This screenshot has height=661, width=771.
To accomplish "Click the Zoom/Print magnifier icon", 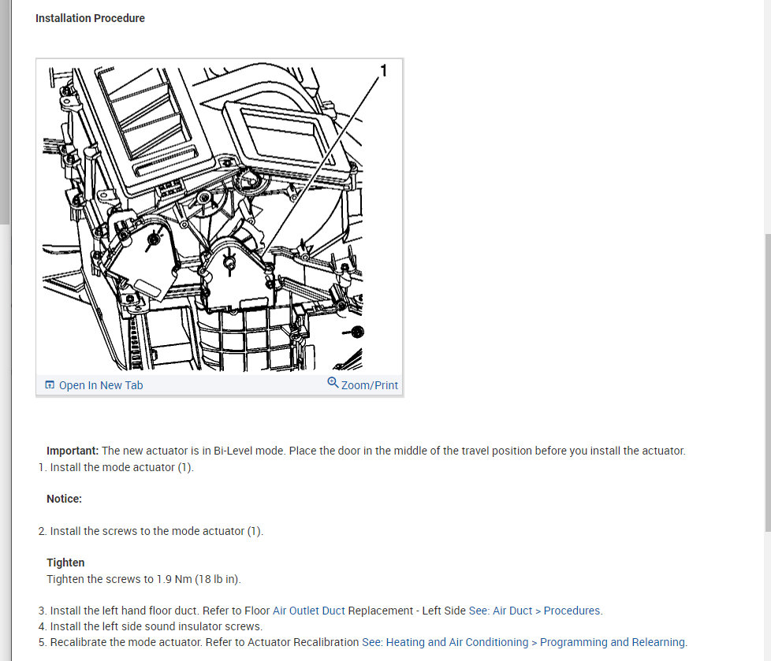I will click(x=333, y=382).
